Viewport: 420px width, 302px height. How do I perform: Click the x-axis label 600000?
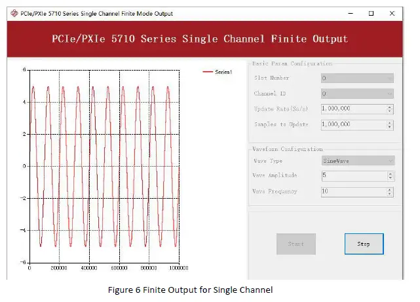(x=119, y=268)
